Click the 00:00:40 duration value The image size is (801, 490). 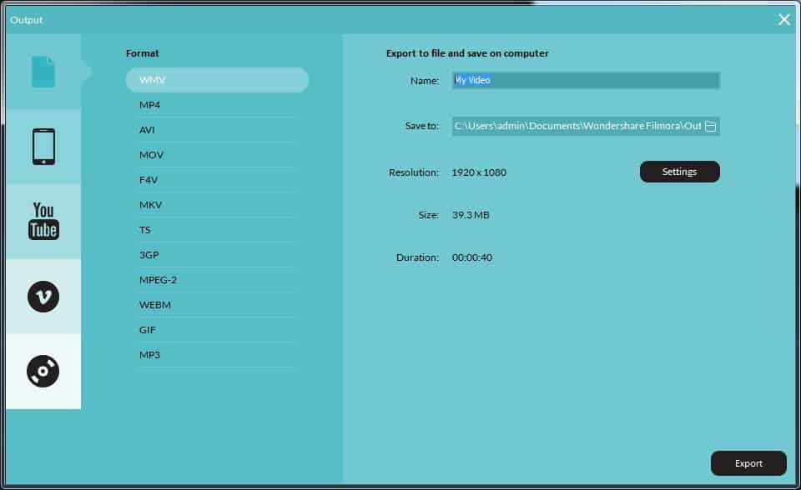point(472,257)
